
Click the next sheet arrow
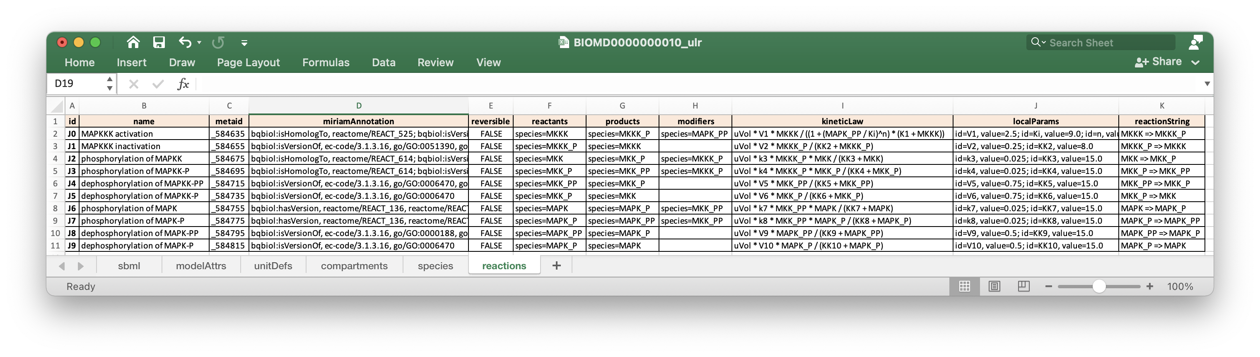pos(81,266)
